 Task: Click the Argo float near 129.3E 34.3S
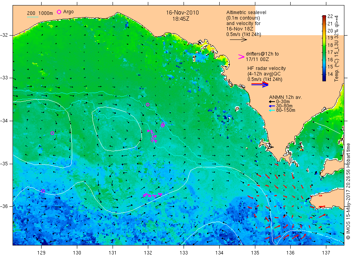pos(52,133)
